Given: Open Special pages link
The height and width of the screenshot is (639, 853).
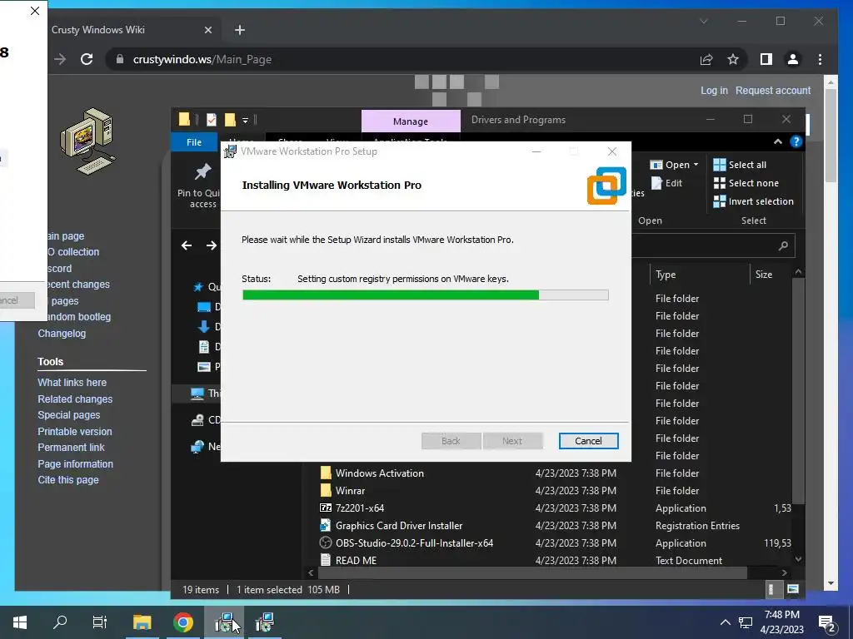Looking at the screenshot, I should tap(68, 414).
